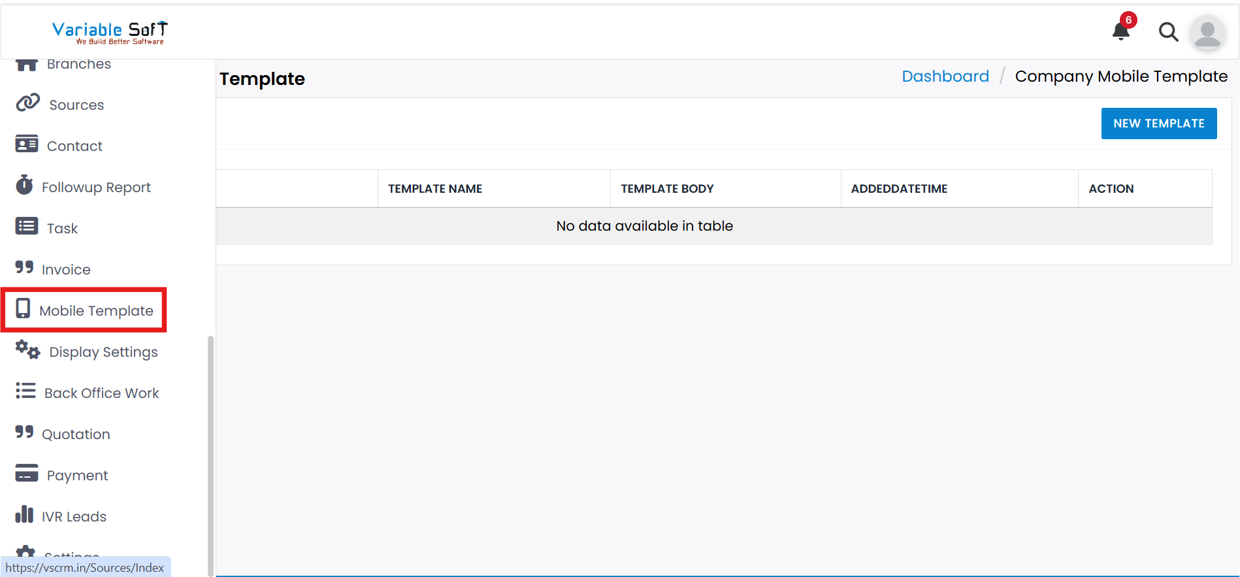The image size is (1240, 577).
Task: Click the Contact card icon
Action: (27, 144)
